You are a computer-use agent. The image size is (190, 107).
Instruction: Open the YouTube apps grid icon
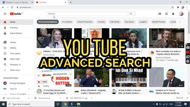click(167, 14)
